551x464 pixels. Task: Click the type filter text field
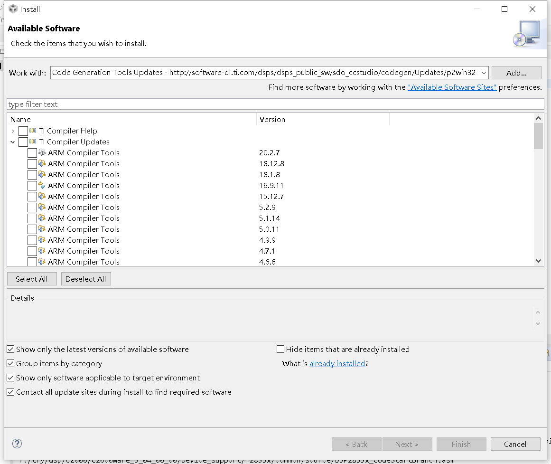click(x=275, y=104)
